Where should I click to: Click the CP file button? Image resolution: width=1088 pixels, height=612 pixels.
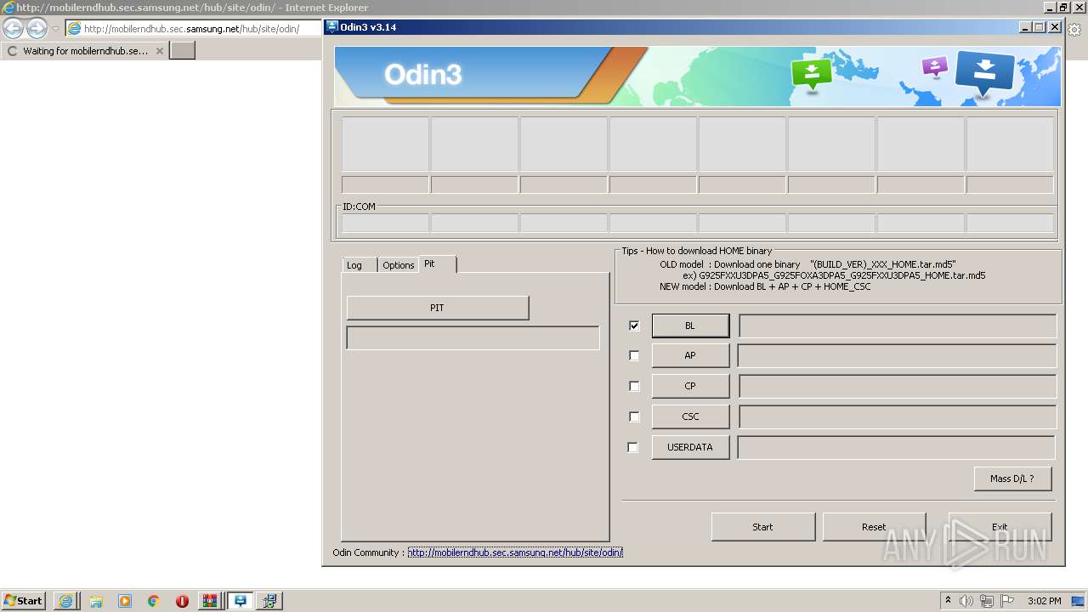click(690, 386)
